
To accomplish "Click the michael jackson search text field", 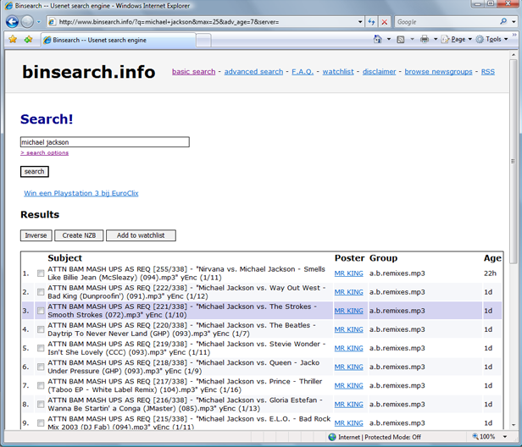I will click(105, 142).
